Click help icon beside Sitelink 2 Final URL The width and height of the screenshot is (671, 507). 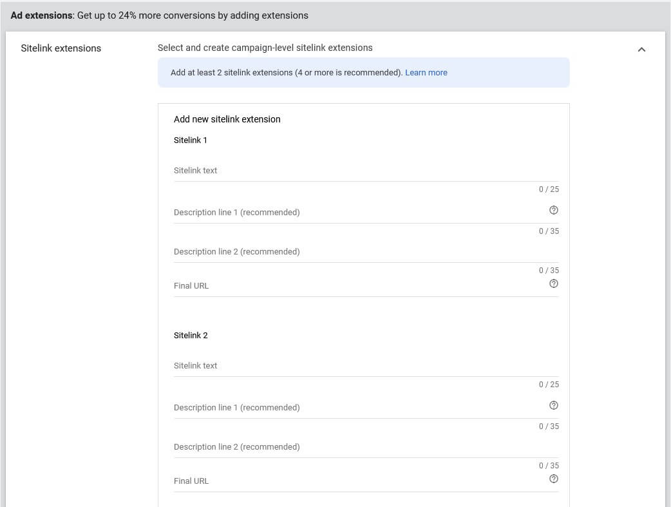(553, 479)
